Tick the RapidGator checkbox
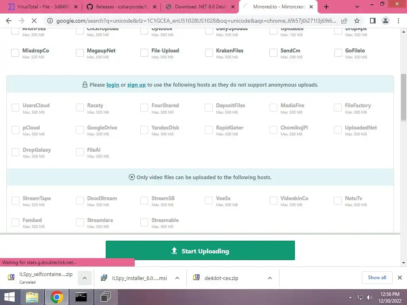The width and height of the screenshot is (407, 305). click(x=208, y=130)
